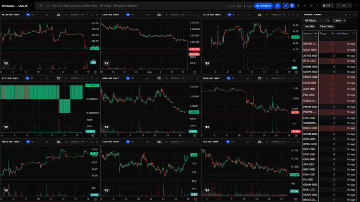Select the 1h timeframe on the METAB-USD chart
This screenshot has height=202, width=360.
coord(28,15)
